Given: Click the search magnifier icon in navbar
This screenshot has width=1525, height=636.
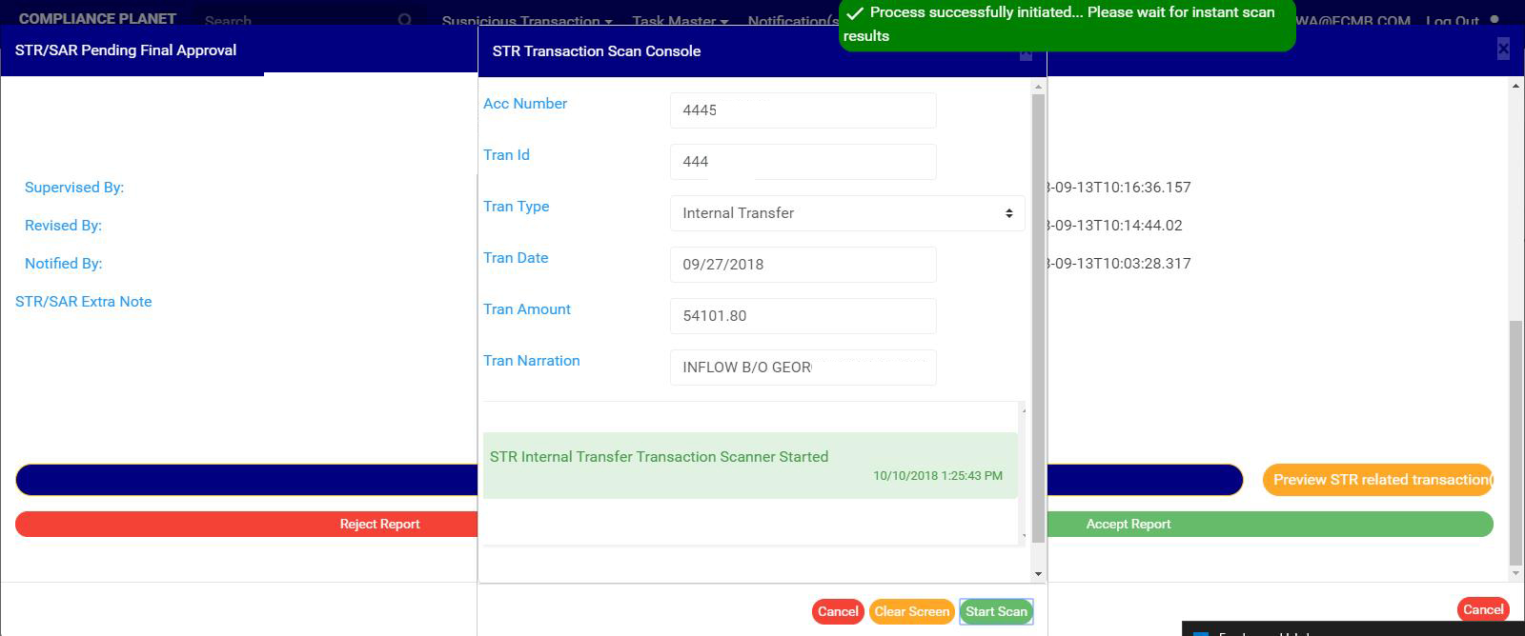Looking at the screenshot, I should [405, 20].
